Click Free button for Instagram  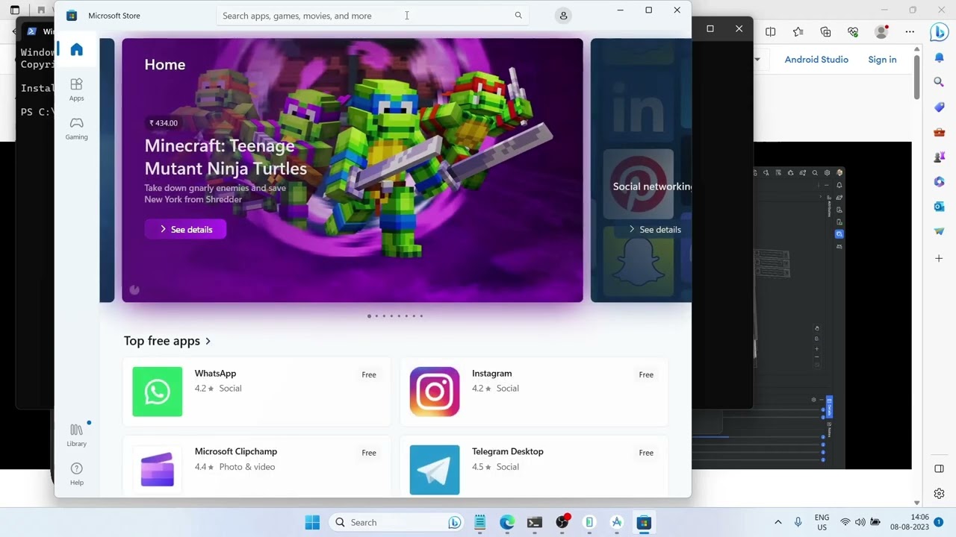tap(646, 374)
